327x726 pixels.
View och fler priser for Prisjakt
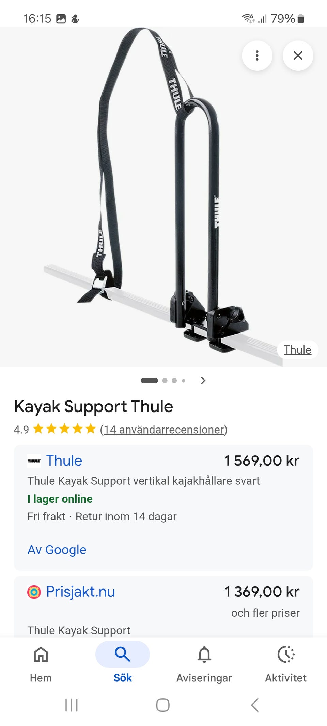point(265,613)
